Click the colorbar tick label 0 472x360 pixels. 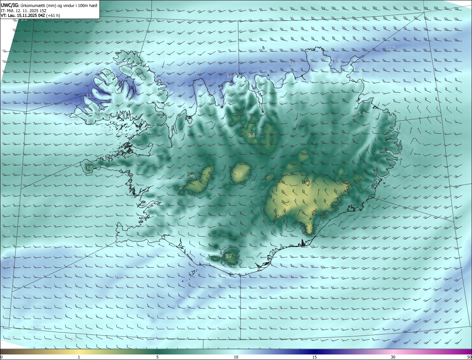tap(1, 357)
